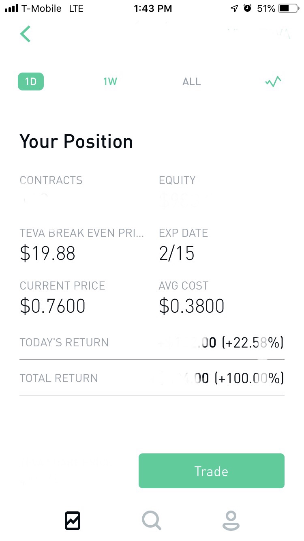Tap the 2/15 expiration date
This screenshot has width=304, height=541.
click(x=177, y=253)
